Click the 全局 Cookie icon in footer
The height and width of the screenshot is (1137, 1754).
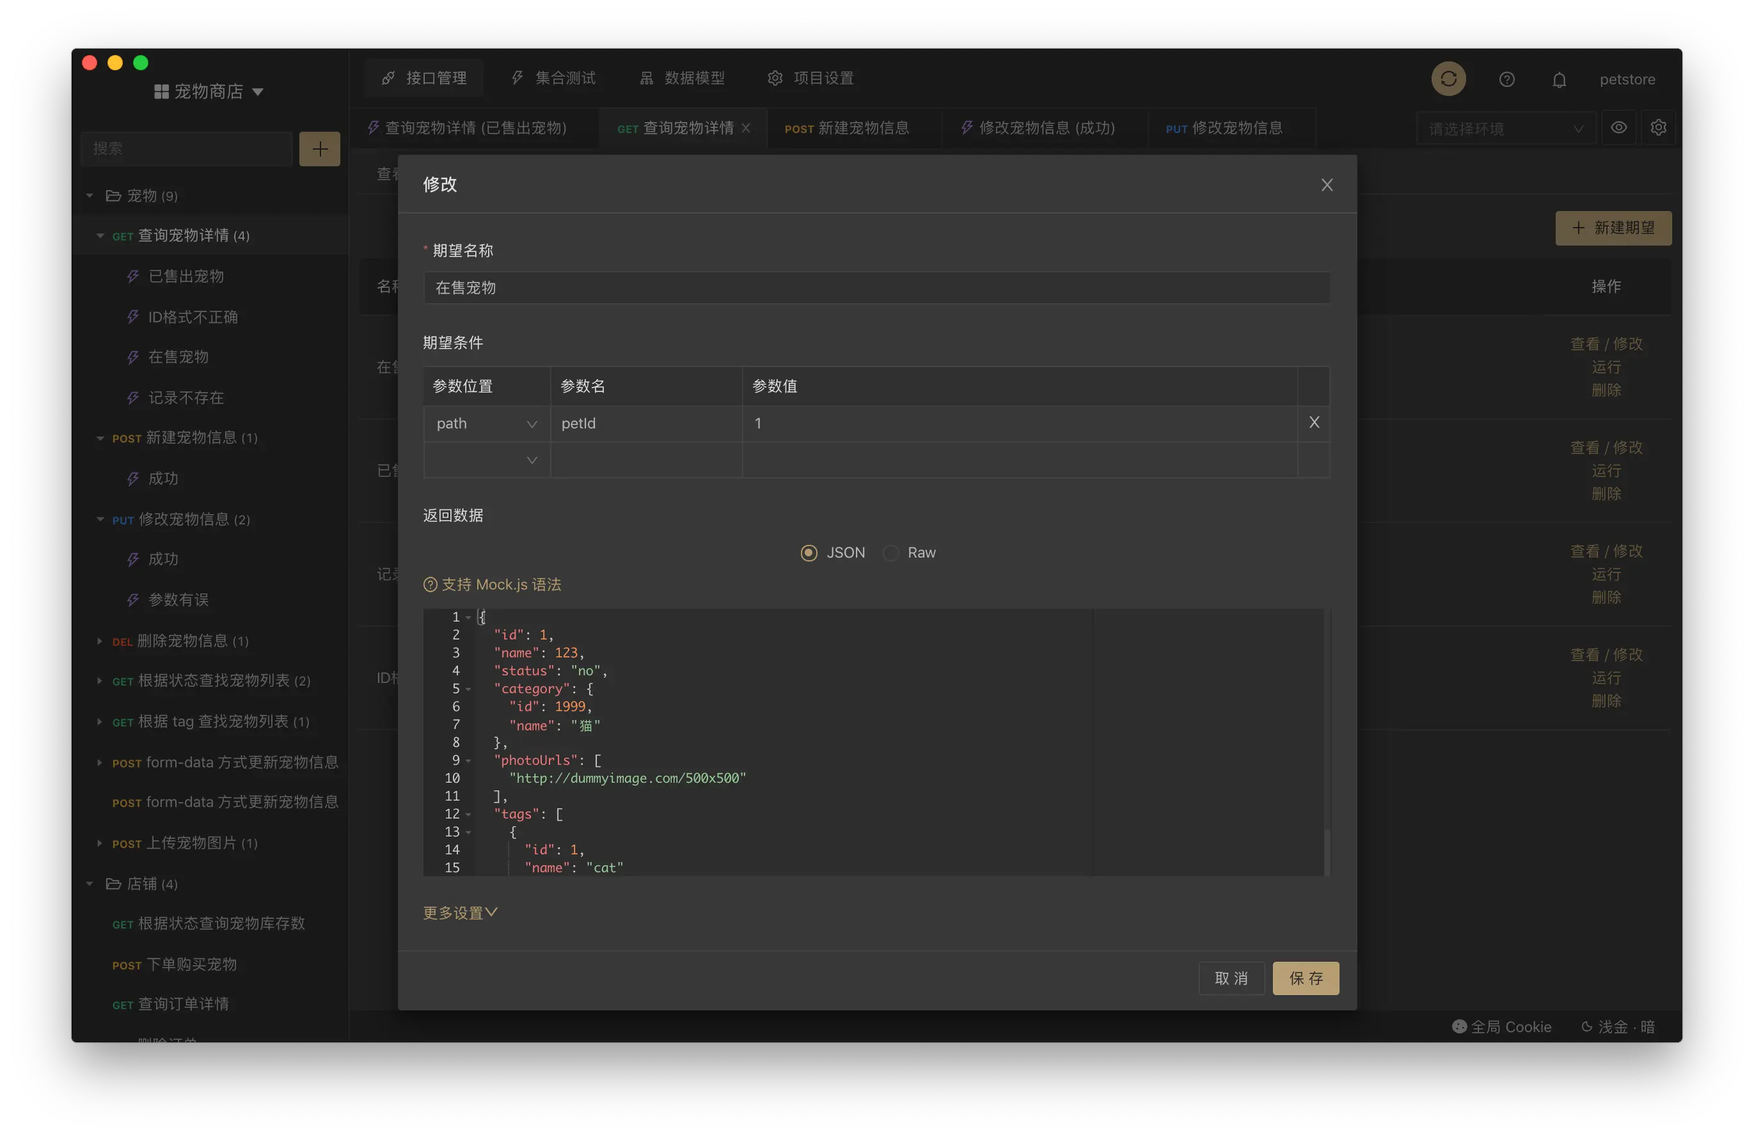pos(1458,1026)
